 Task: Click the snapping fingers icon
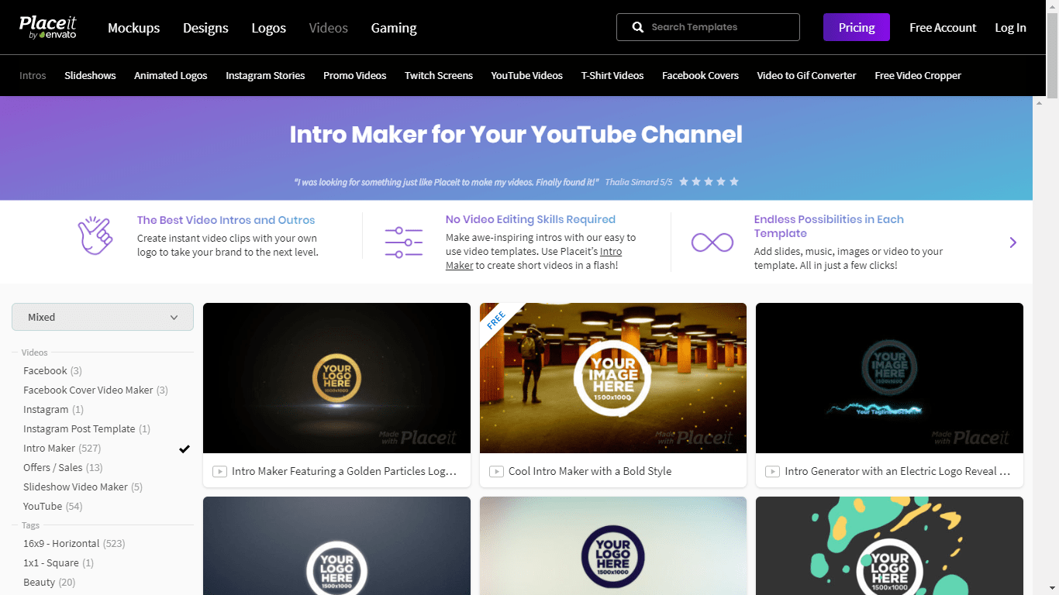[x=95, y=236]
